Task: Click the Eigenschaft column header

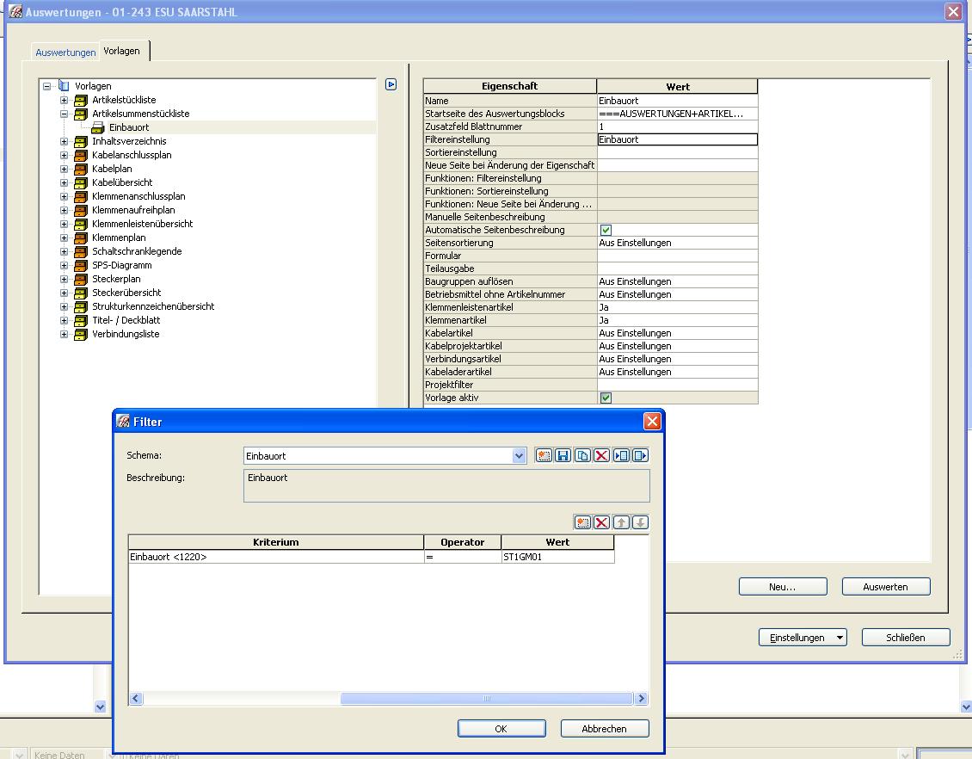Action: (509, 86)
